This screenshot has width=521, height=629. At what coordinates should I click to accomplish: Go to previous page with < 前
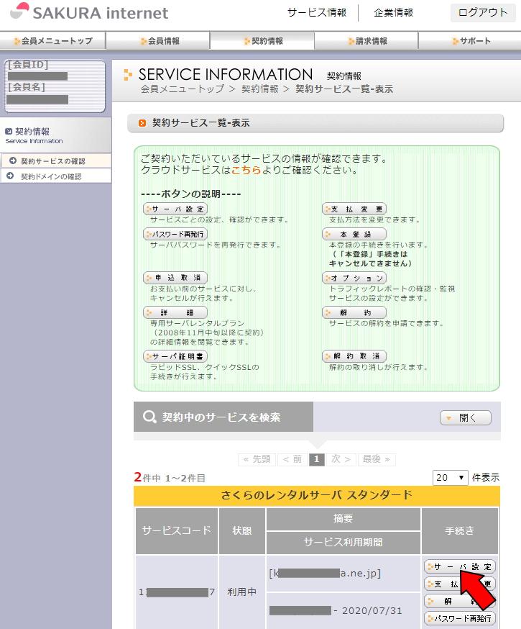[x=292, y=459]
